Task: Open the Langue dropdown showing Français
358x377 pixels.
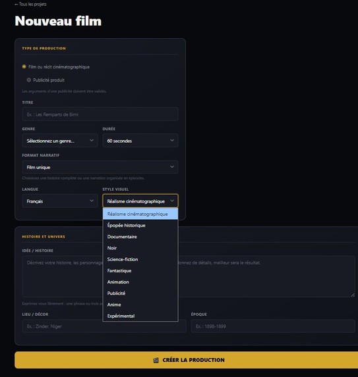Action: 60,201
